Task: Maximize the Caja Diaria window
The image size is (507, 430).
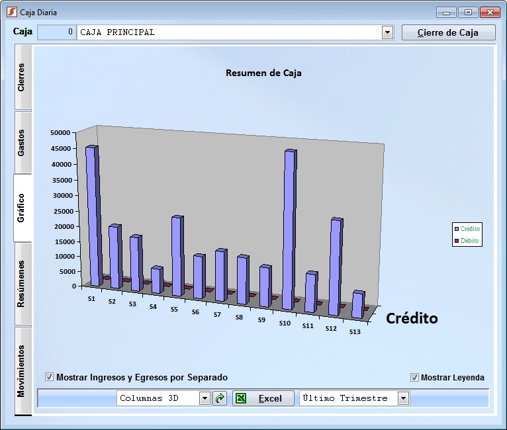Action: 468,12
